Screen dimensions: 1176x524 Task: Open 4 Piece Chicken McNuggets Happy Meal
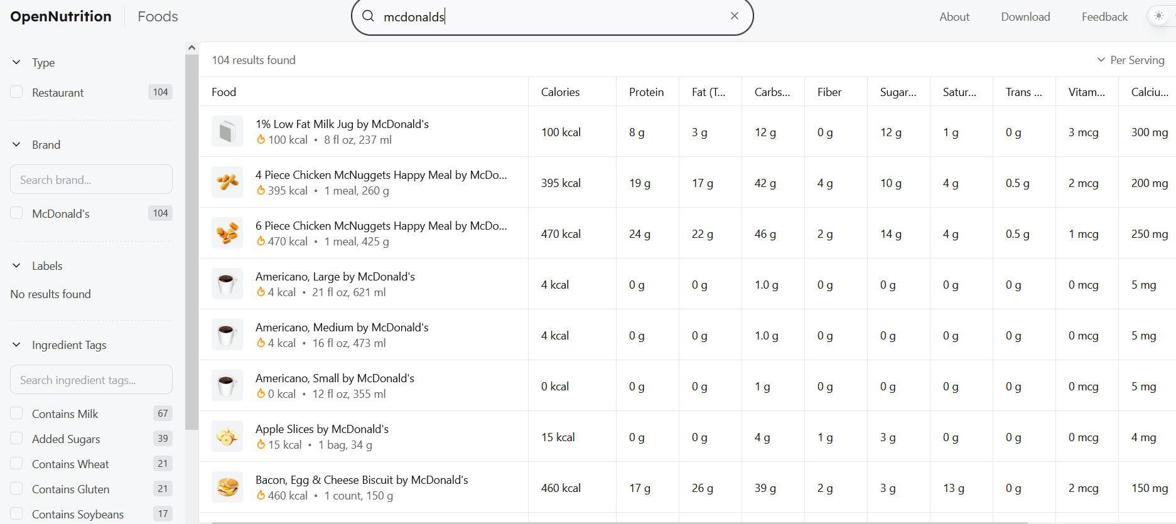click(381, 174)
